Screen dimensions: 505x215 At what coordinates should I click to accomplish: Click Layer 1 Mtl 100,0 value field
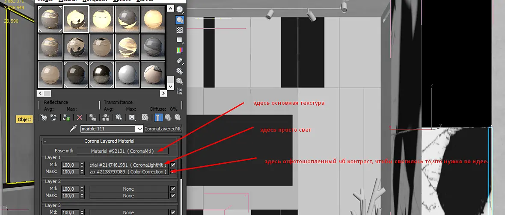click(x=70, y=165)
